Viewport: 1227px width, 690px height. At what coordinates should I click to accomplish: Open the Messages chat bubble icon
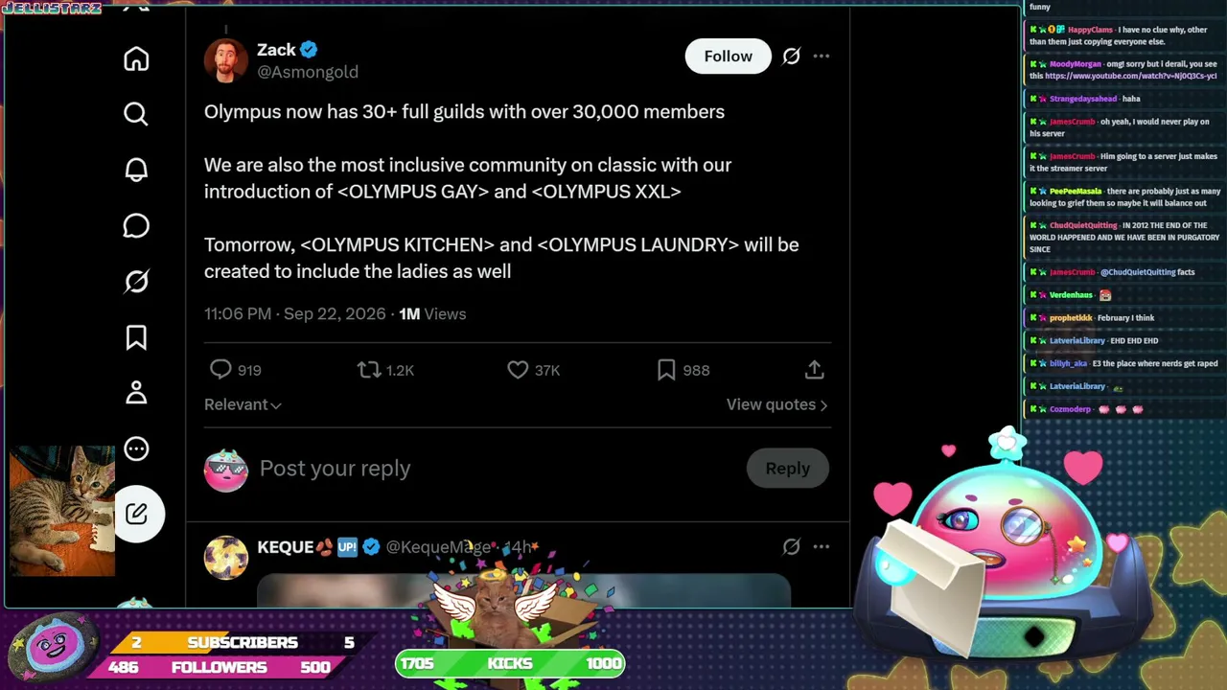136,226
